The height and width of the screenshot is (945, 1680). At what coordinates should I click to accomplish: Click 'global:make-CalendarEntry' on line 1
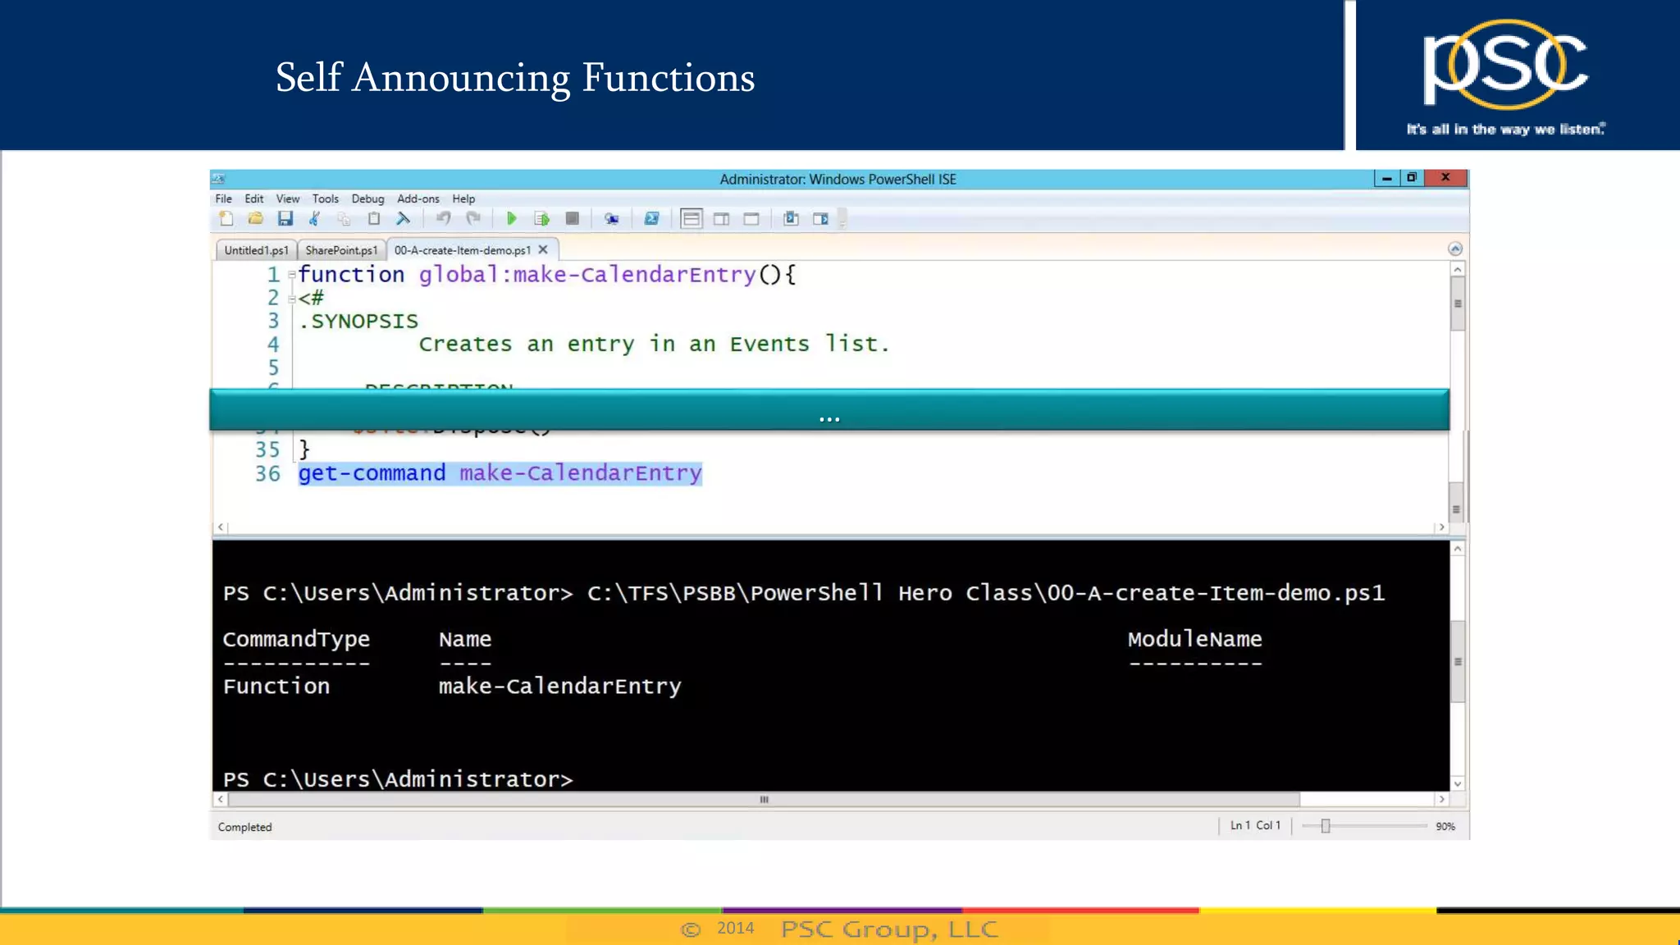(587, 275)
